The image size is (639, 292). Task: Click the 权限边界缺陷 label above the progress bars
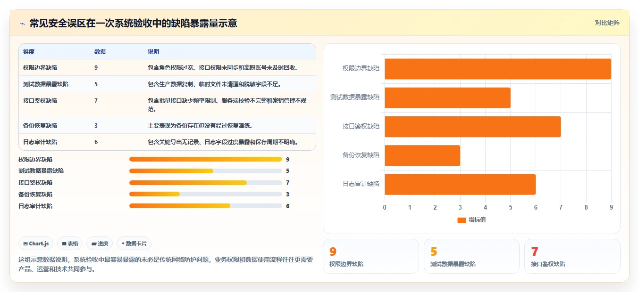point(35,160)
